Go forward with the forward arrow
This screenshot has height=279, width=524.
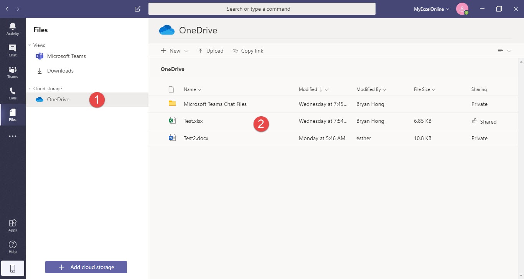18,9
